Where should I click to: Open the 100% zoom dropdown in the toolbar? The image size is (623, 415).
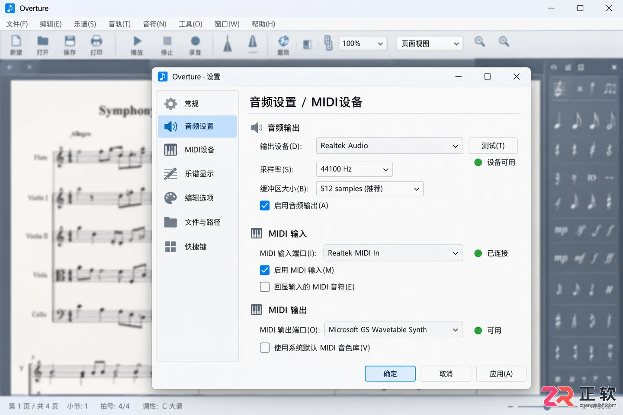(363, 43)
